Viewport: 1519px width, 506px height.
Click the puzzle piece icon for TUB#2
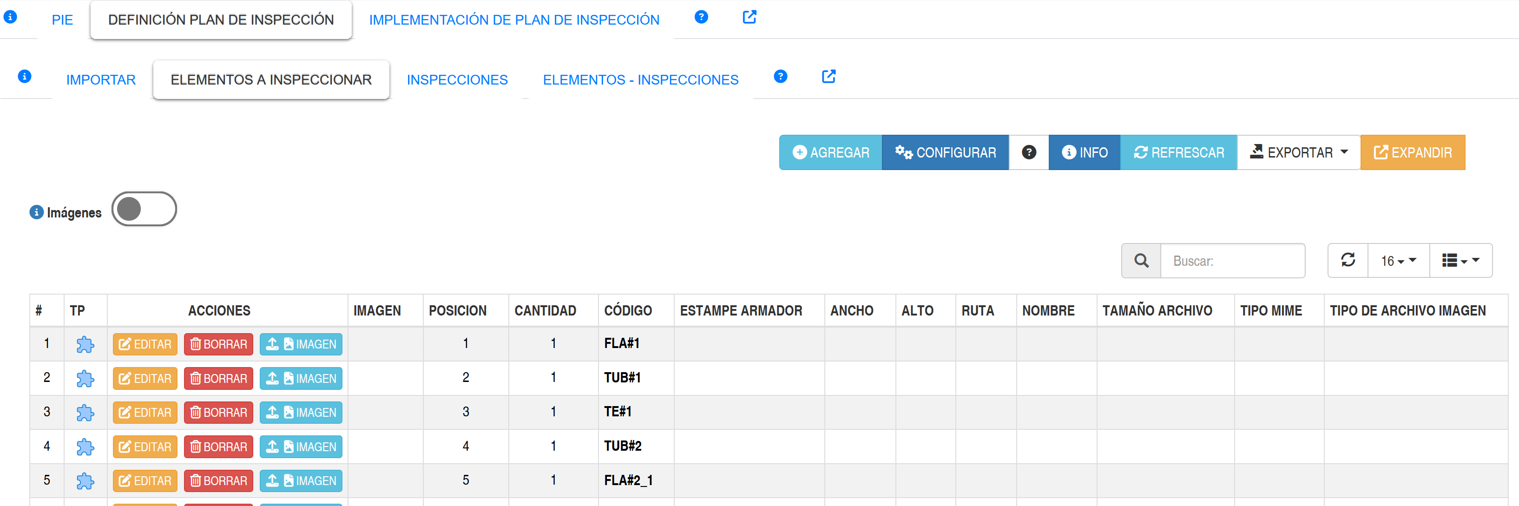[x=85, y=447]
